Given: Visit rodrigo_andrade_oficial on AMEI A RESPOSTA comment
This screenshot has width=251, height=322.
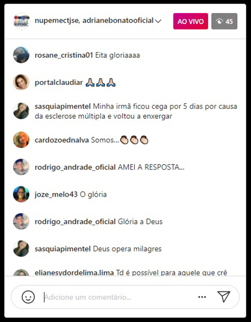Looking at the screenshot, I should pos(75,168).
